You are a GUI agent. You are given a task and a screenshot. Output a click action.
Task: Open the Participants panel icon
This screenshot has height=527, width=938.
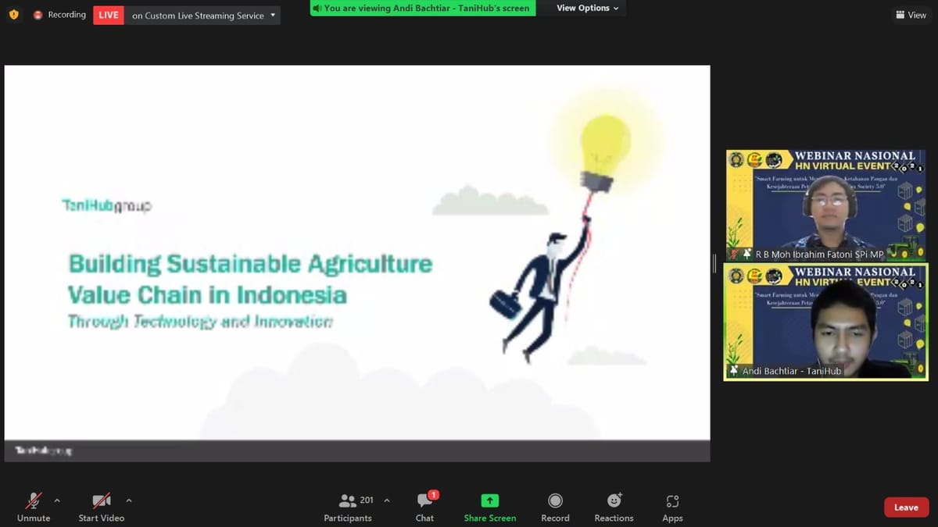[348, 501]
